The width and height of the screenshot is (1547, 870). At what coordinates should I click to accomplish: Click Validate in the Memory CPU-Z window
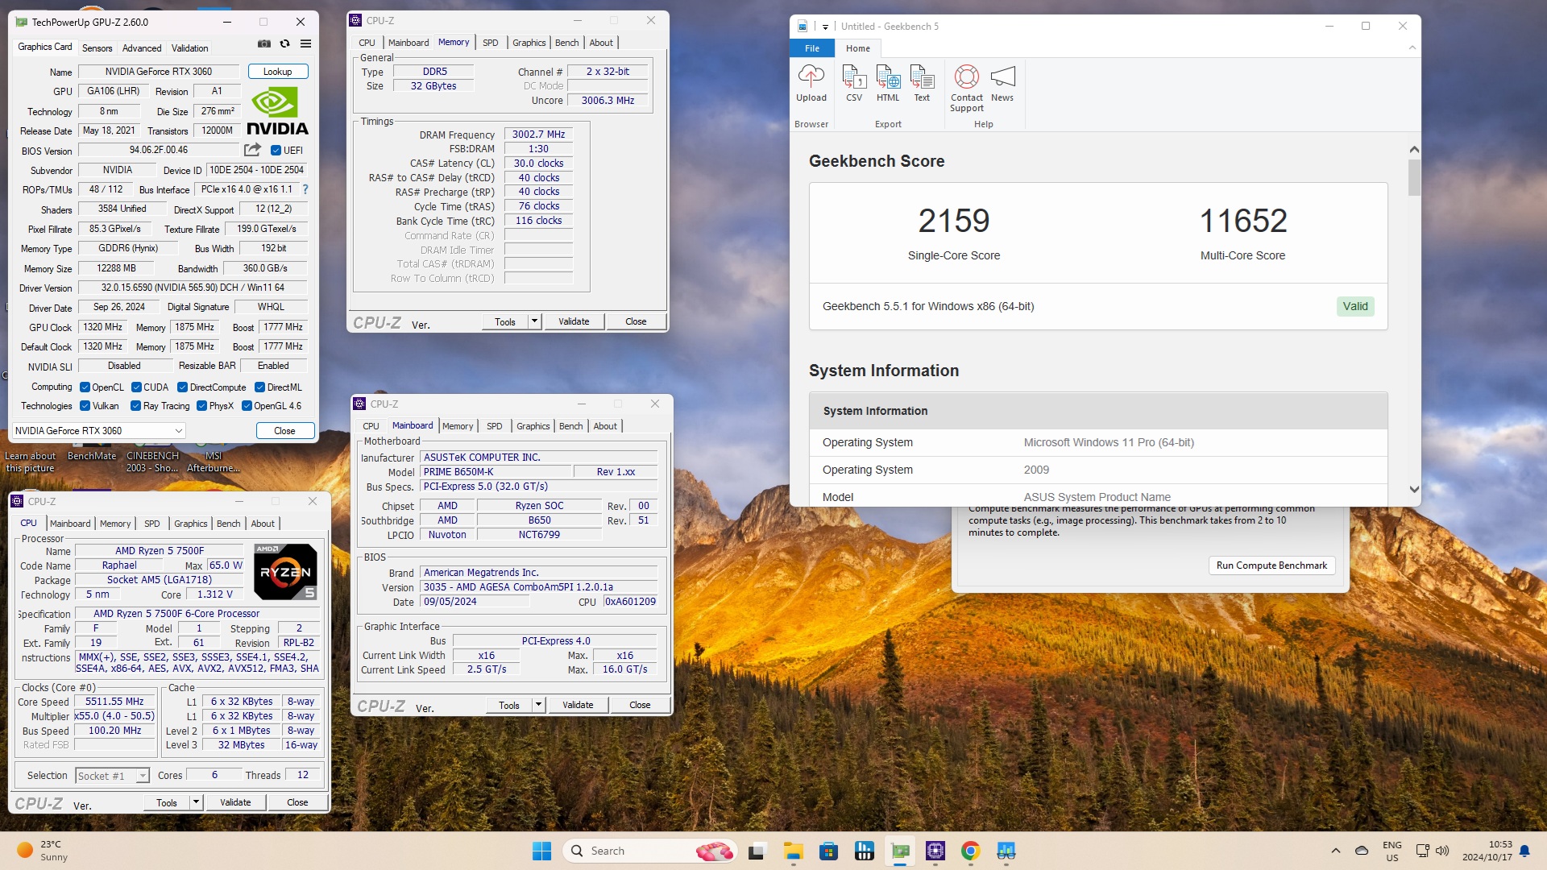tap(574, 321)
